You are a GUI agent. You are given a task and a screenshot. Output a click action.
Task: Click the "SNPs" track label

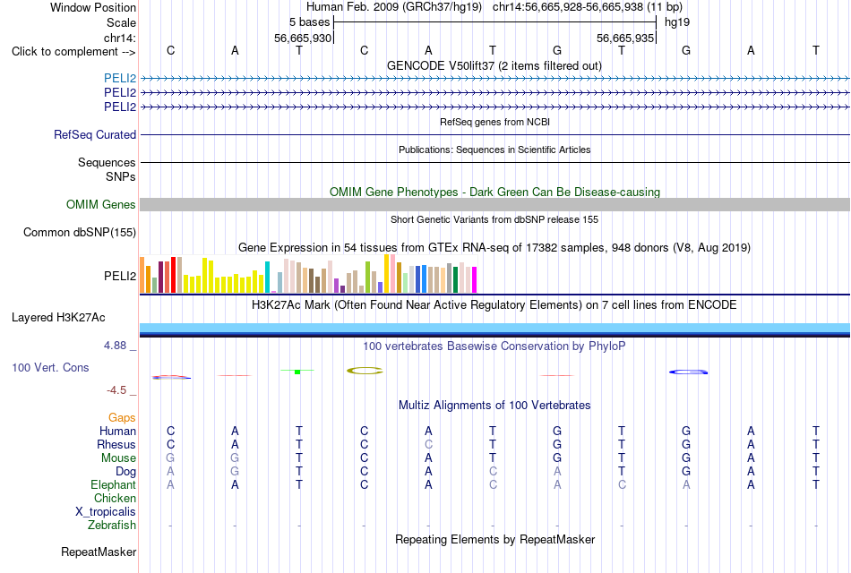pos(121,176)
